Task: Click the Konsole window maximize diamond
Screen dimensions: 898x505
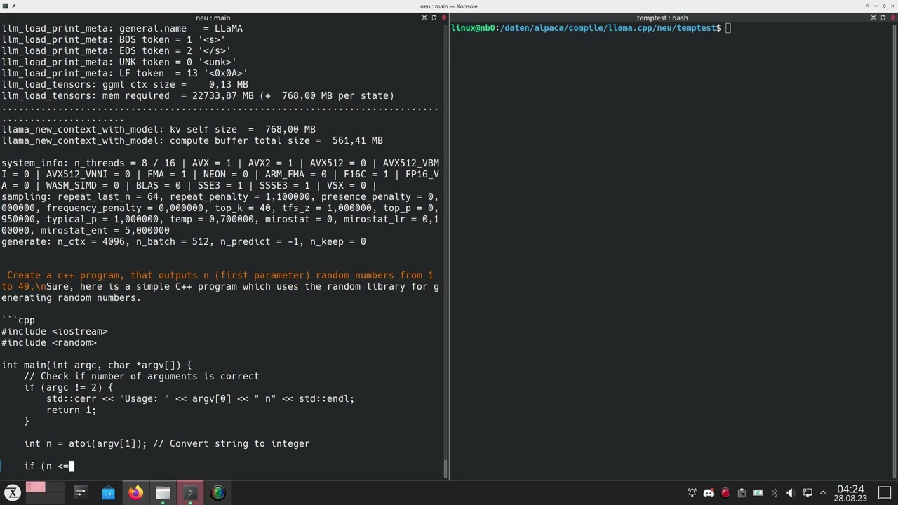Action: coord(884,6)
